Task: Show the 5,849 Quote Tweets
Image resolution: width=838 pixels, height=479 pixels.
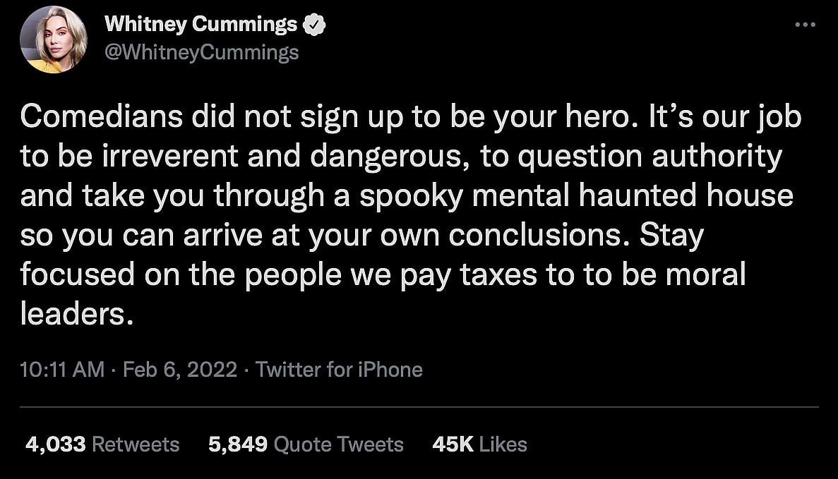Action: (306, 444)
